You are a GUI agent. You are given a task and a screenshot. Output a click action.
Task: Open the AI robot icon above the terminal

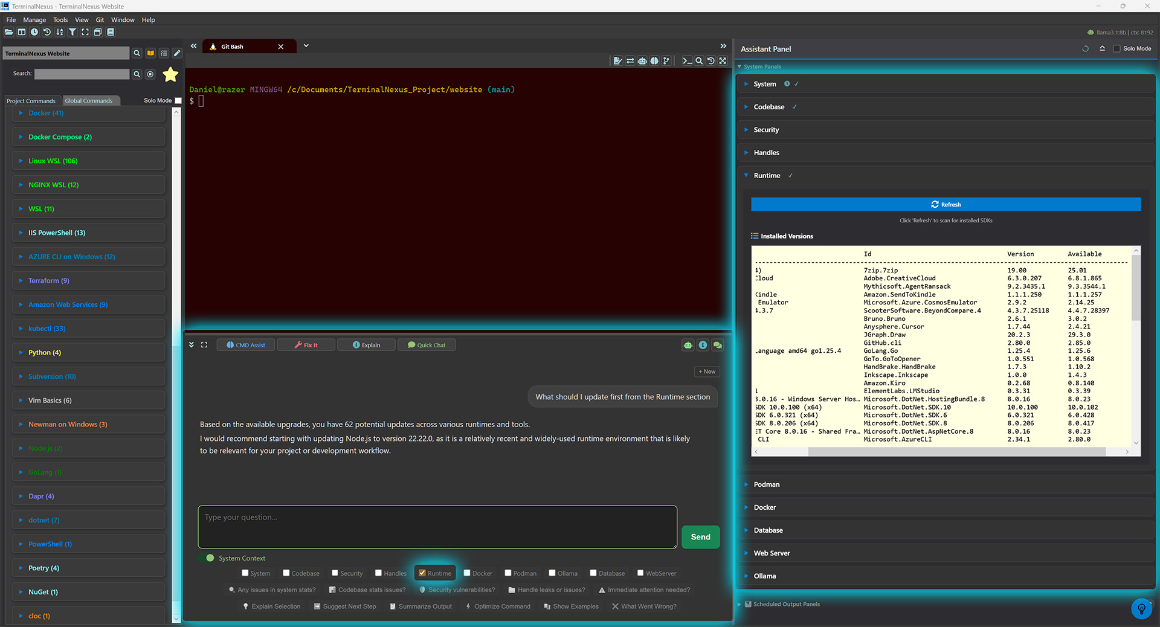coord(642,61)
